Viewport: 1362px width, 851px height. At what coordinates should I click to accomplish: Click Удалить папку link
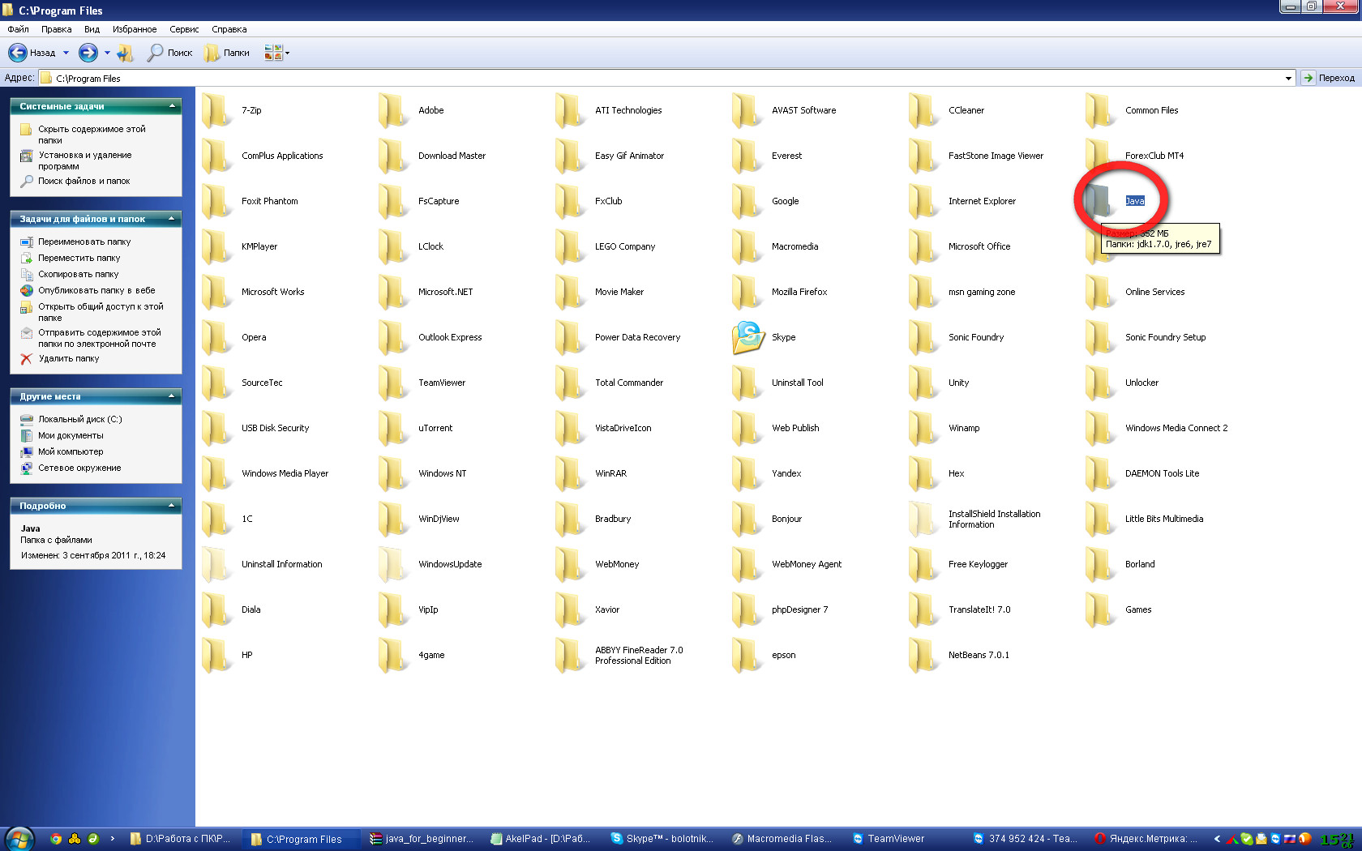[x=69, y=358]
